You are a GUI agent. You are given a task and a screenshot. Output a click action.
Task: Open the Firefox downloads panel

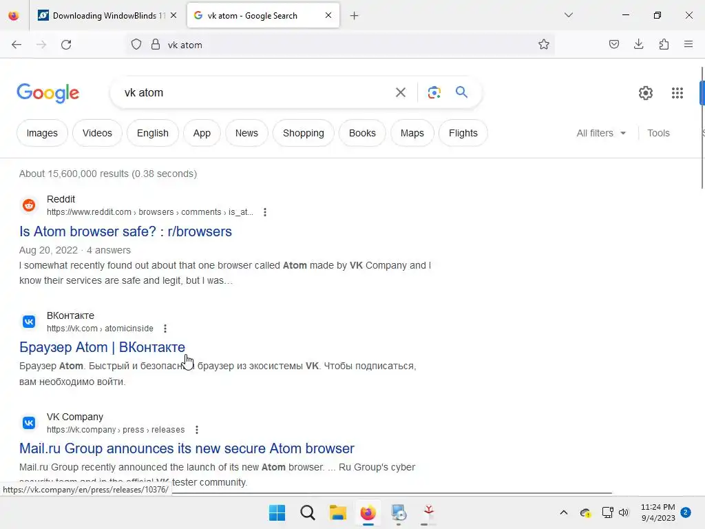638,45
